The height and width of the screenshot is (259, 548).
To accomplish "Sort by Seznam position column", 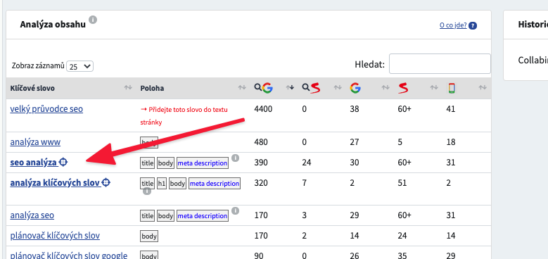I will pyautogui.click(x=403, y=88).
